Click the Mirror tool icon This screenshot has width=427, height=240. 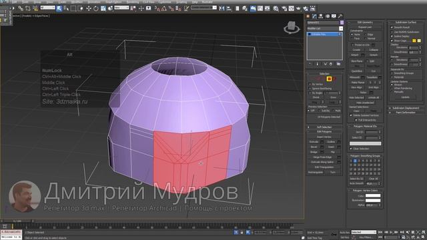(x=222, y=9)
